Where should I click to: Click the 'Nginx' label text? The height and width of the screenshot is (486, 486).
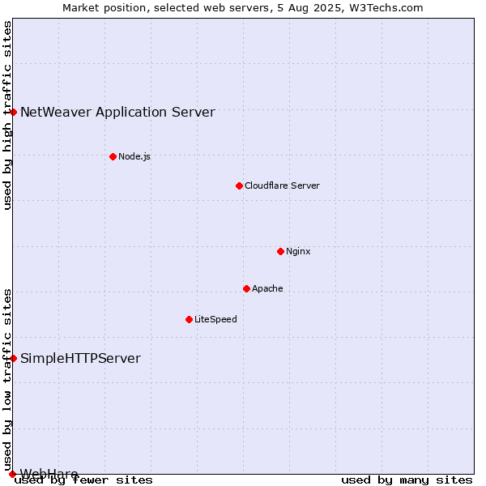tap(298, 251)
